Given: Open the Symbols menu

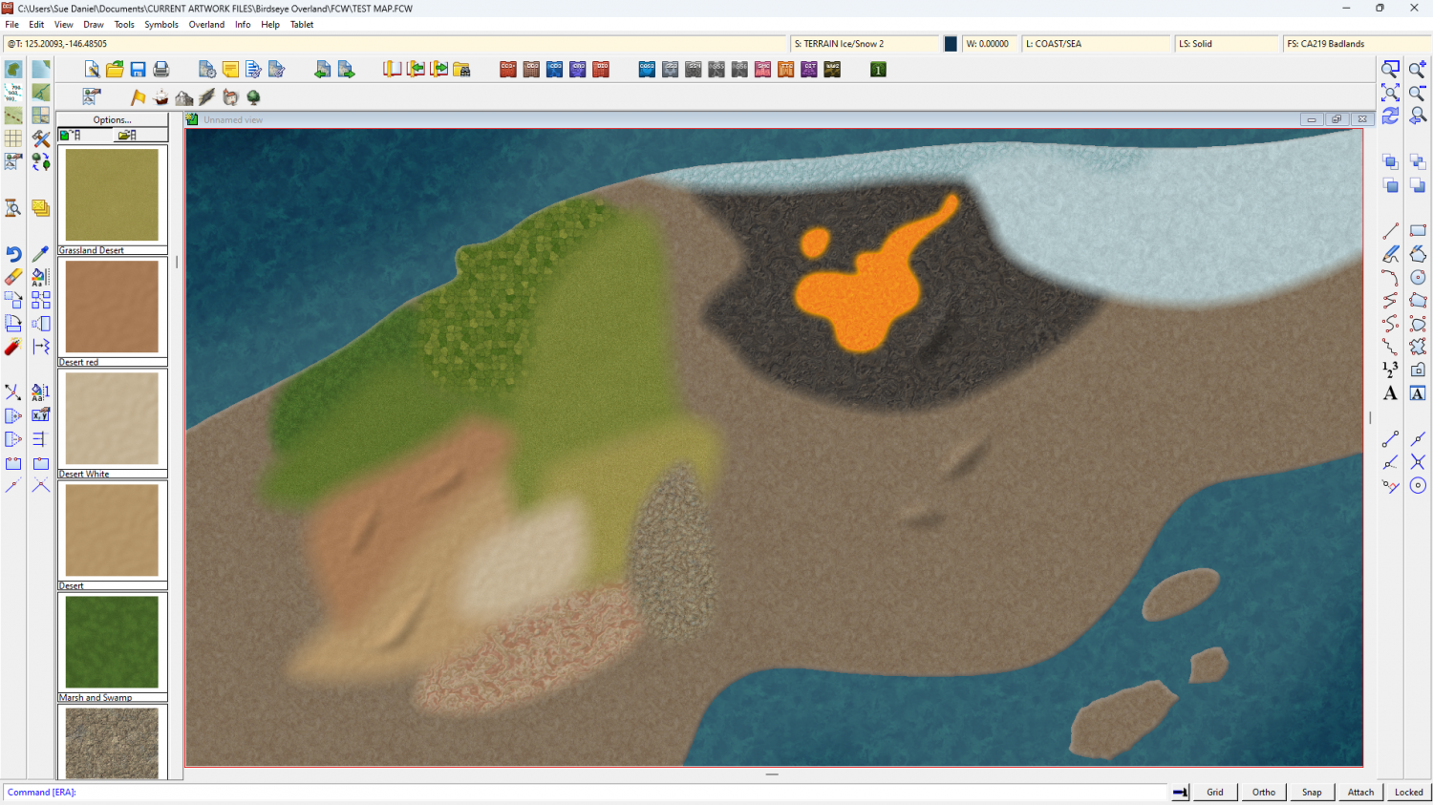Looking at the screenshot, I should point(161,25).
